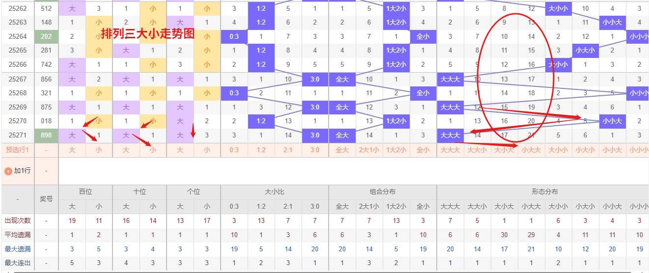This screenshot has height=273, width=649.
Task: Click the 大小比 column group header
Action: point(275,192)
